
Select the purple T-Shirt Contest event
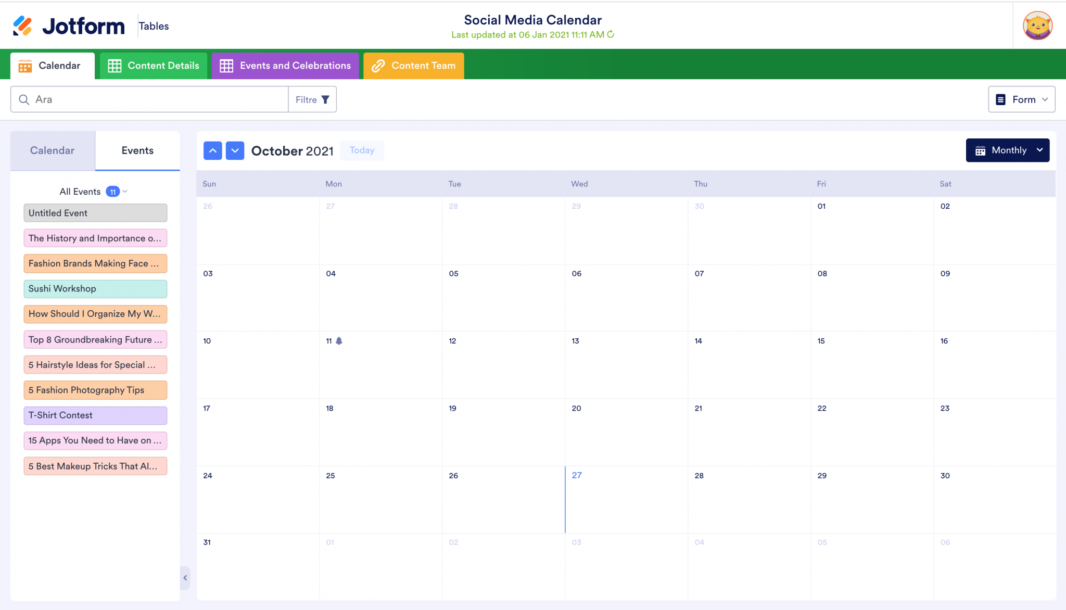click(x=95, y=415)
